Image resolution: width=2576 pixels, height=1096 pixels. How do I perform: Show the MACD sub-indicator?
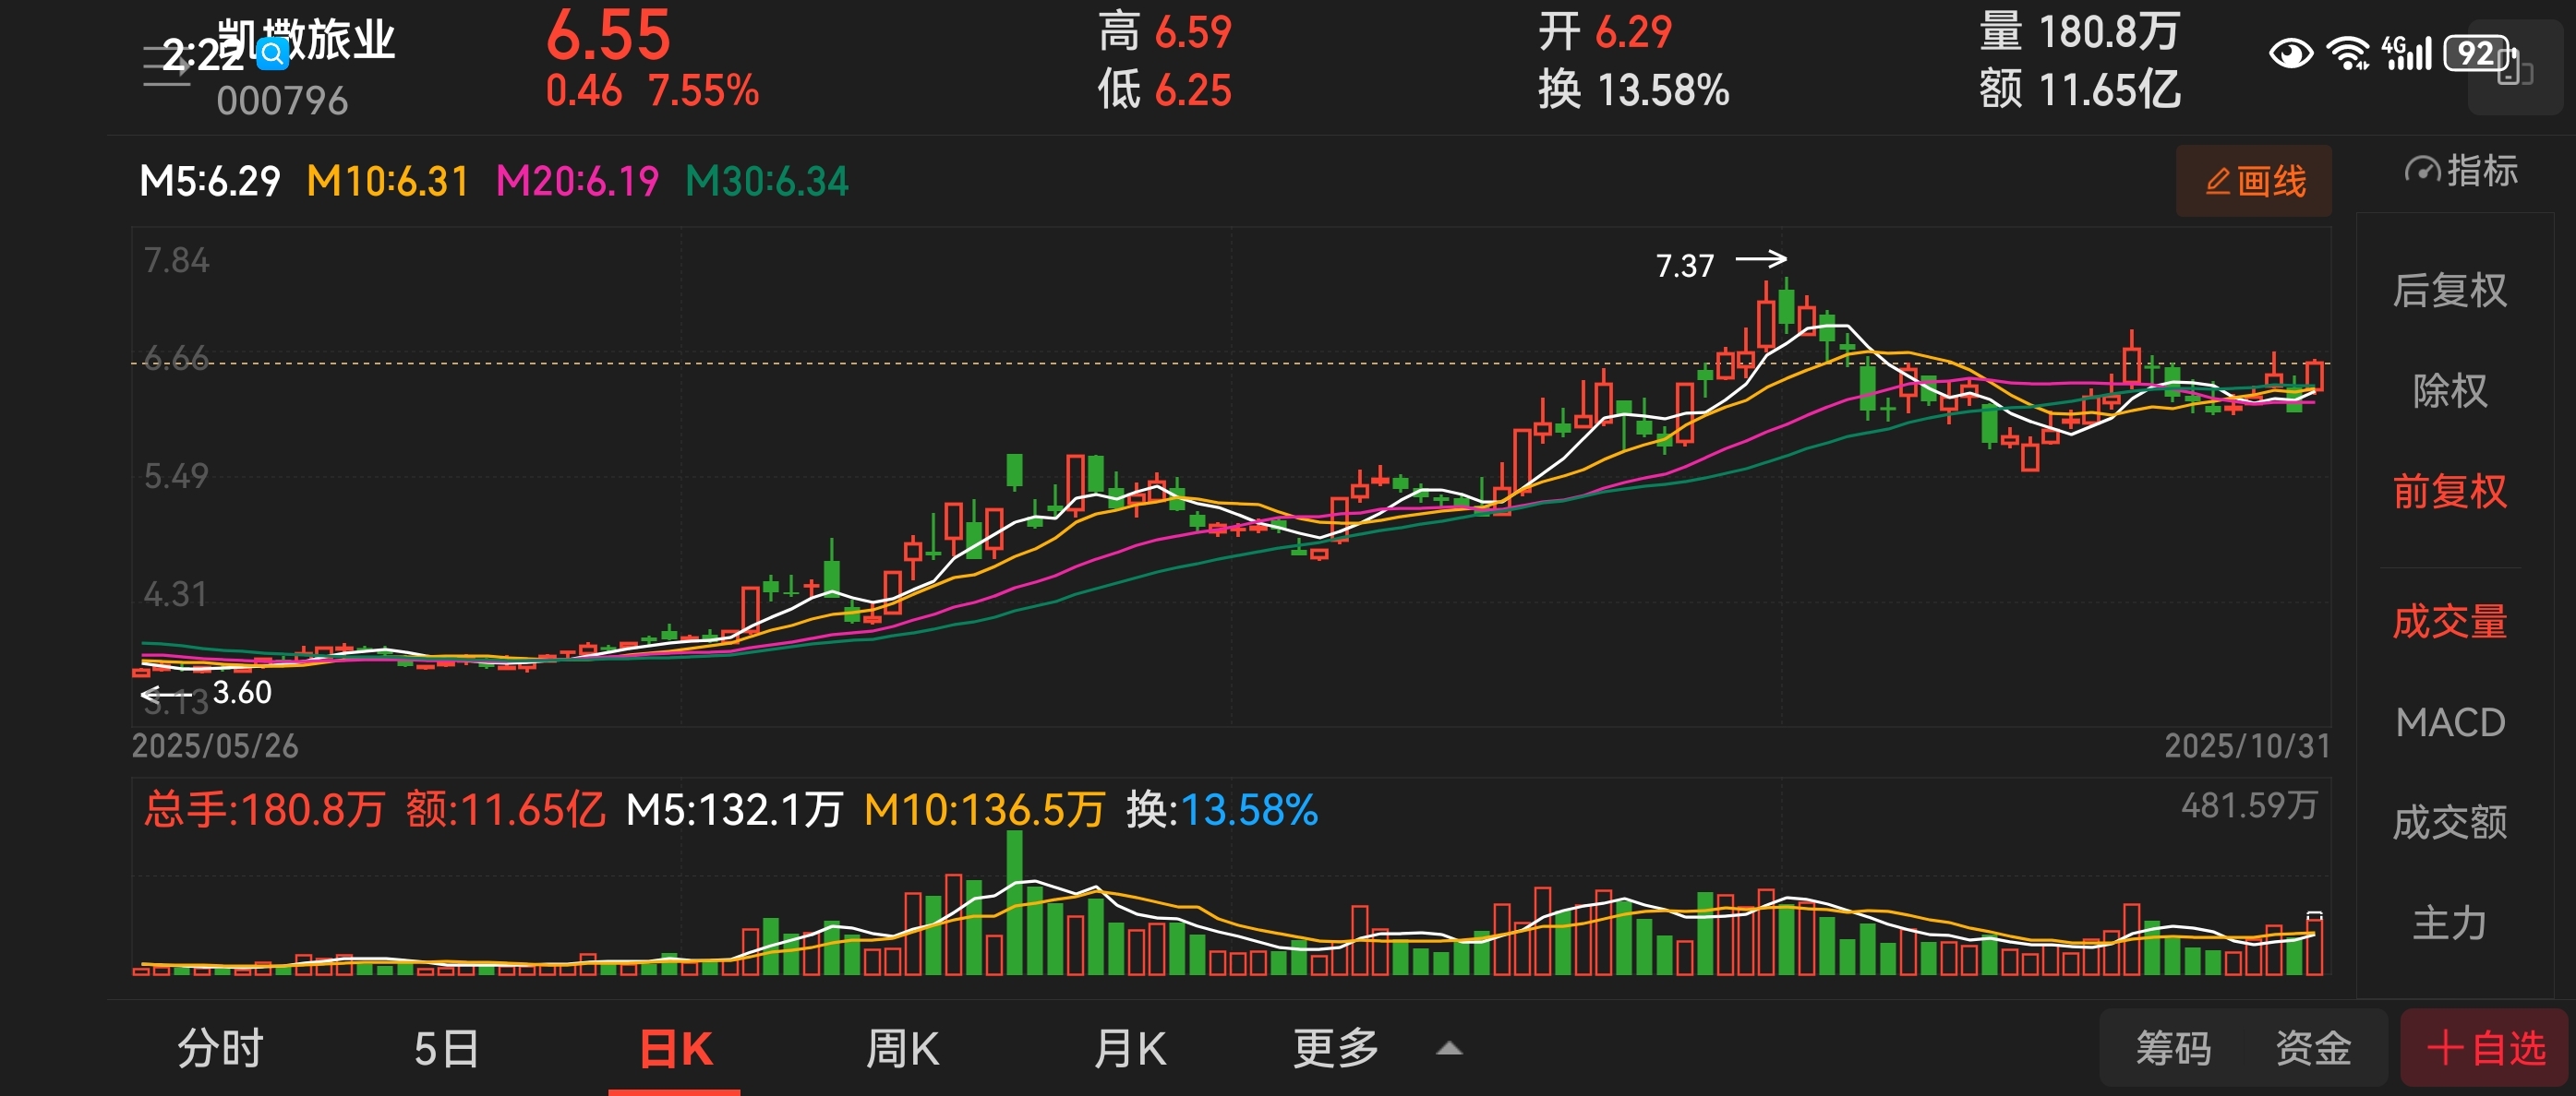coord(2449,722)
